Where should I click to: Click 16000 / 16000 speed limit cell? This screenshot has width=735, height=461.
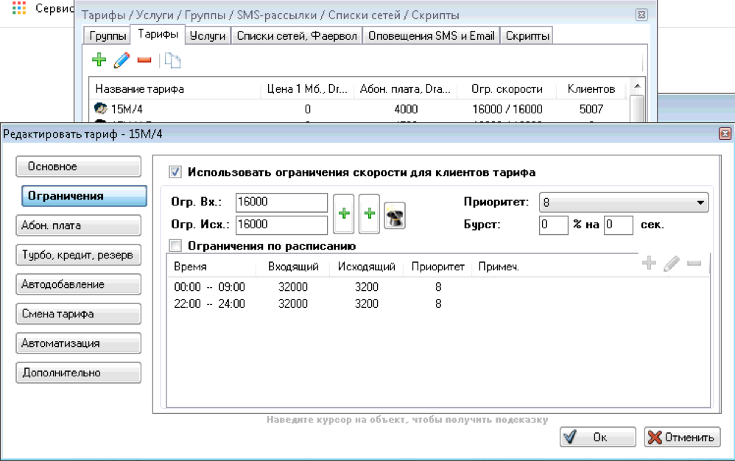pos(507,109)
